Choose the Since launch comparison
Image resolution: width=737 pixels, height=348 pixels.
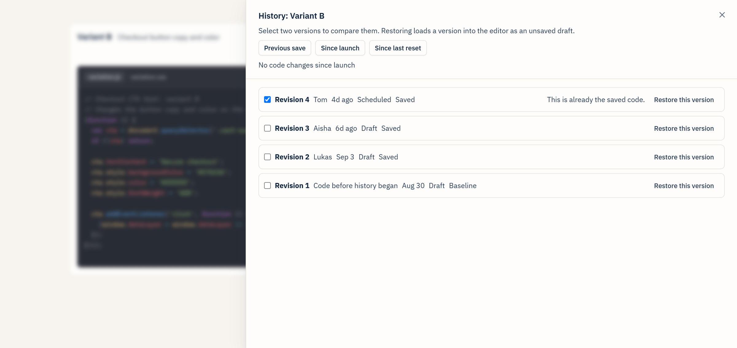click(x=340, y=48)
